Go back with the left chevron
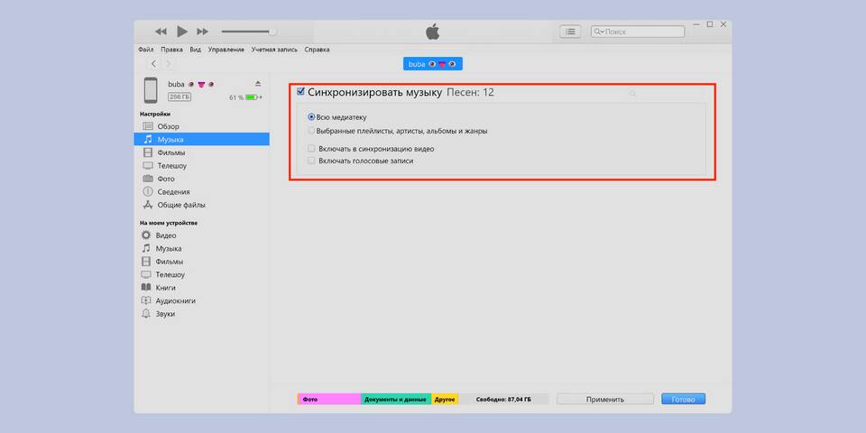866x433 pixels. [x=153, y=64]
